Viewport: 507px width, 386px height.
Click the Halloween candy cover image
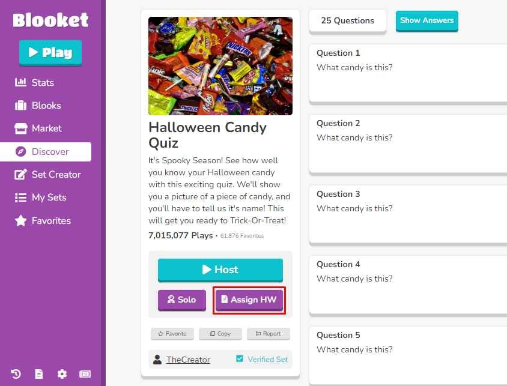220,66
